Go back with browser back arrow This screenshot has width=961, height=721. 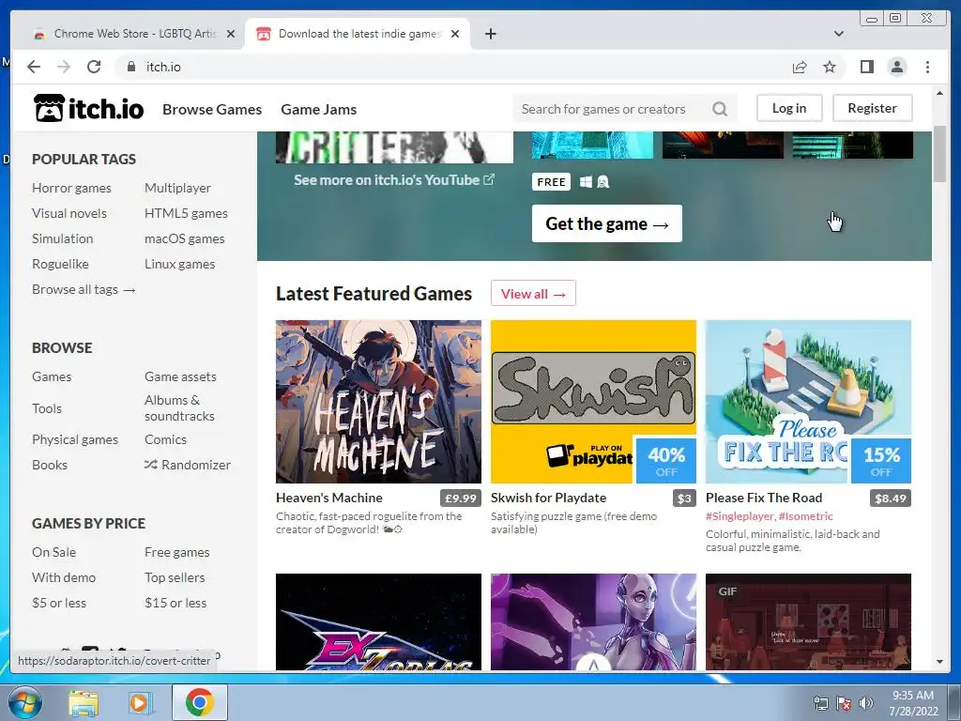(x=34, y=67)
